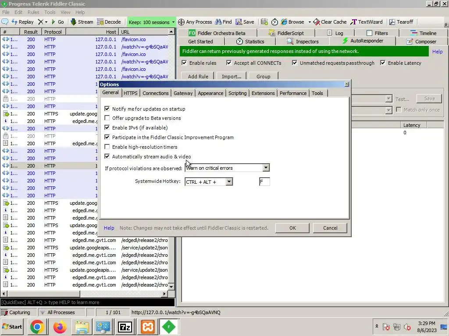
Task: Click the QuickExec command box
Action: (x=88, y=302)
